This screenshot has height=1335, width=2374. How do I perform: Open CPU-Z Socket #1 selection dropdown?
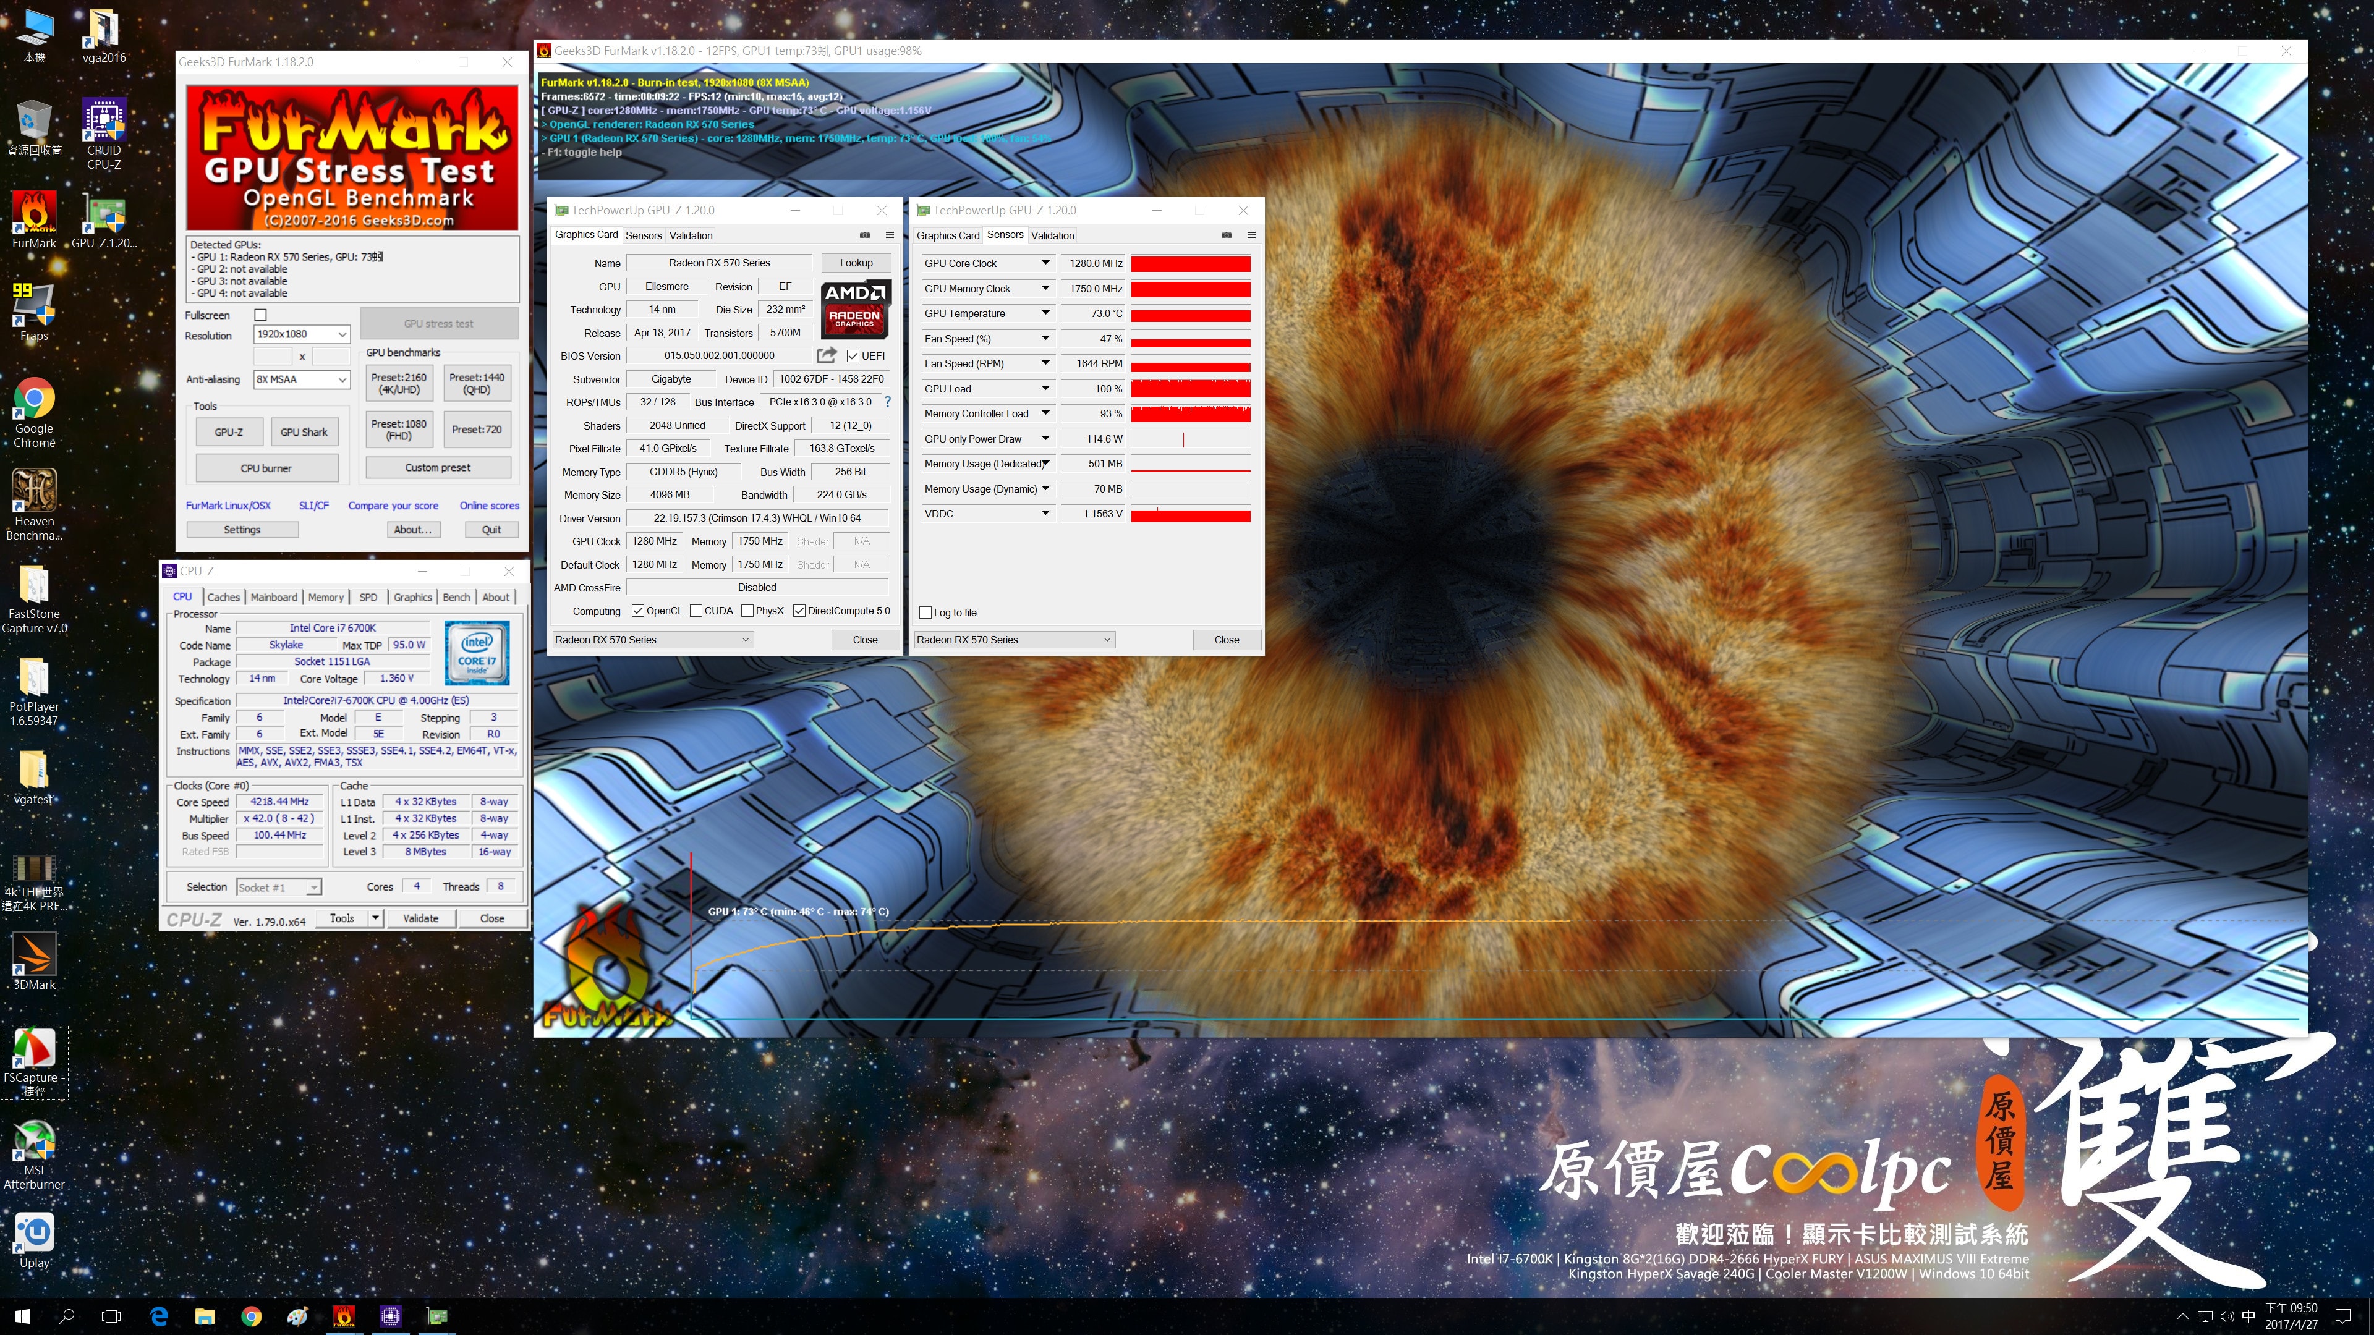click(278, 888)
